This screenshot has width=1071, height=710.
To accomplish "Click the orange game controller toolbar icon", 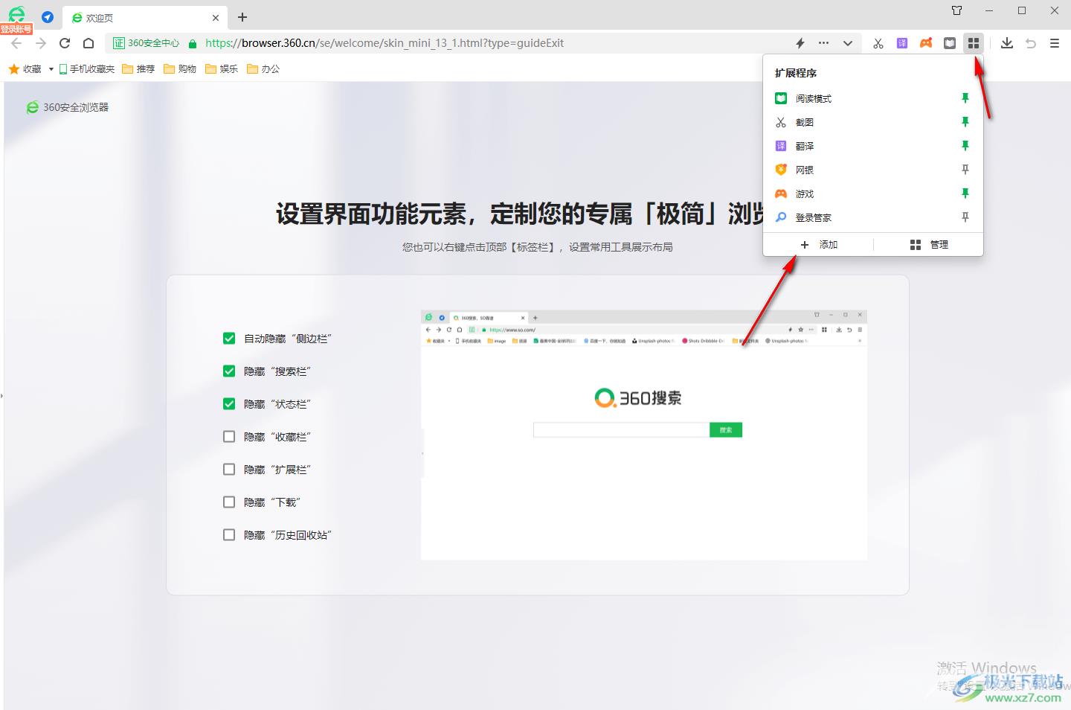I will pyautogui.click(x=926, y=43).
